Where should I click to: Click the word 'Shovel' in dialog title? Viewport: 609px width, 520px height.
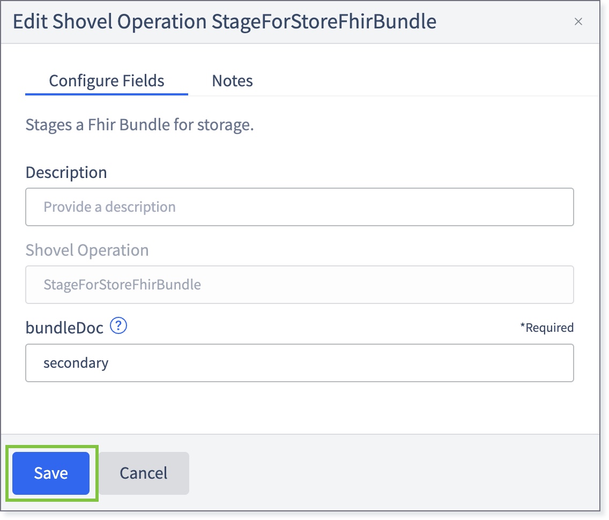pos(83,21)
